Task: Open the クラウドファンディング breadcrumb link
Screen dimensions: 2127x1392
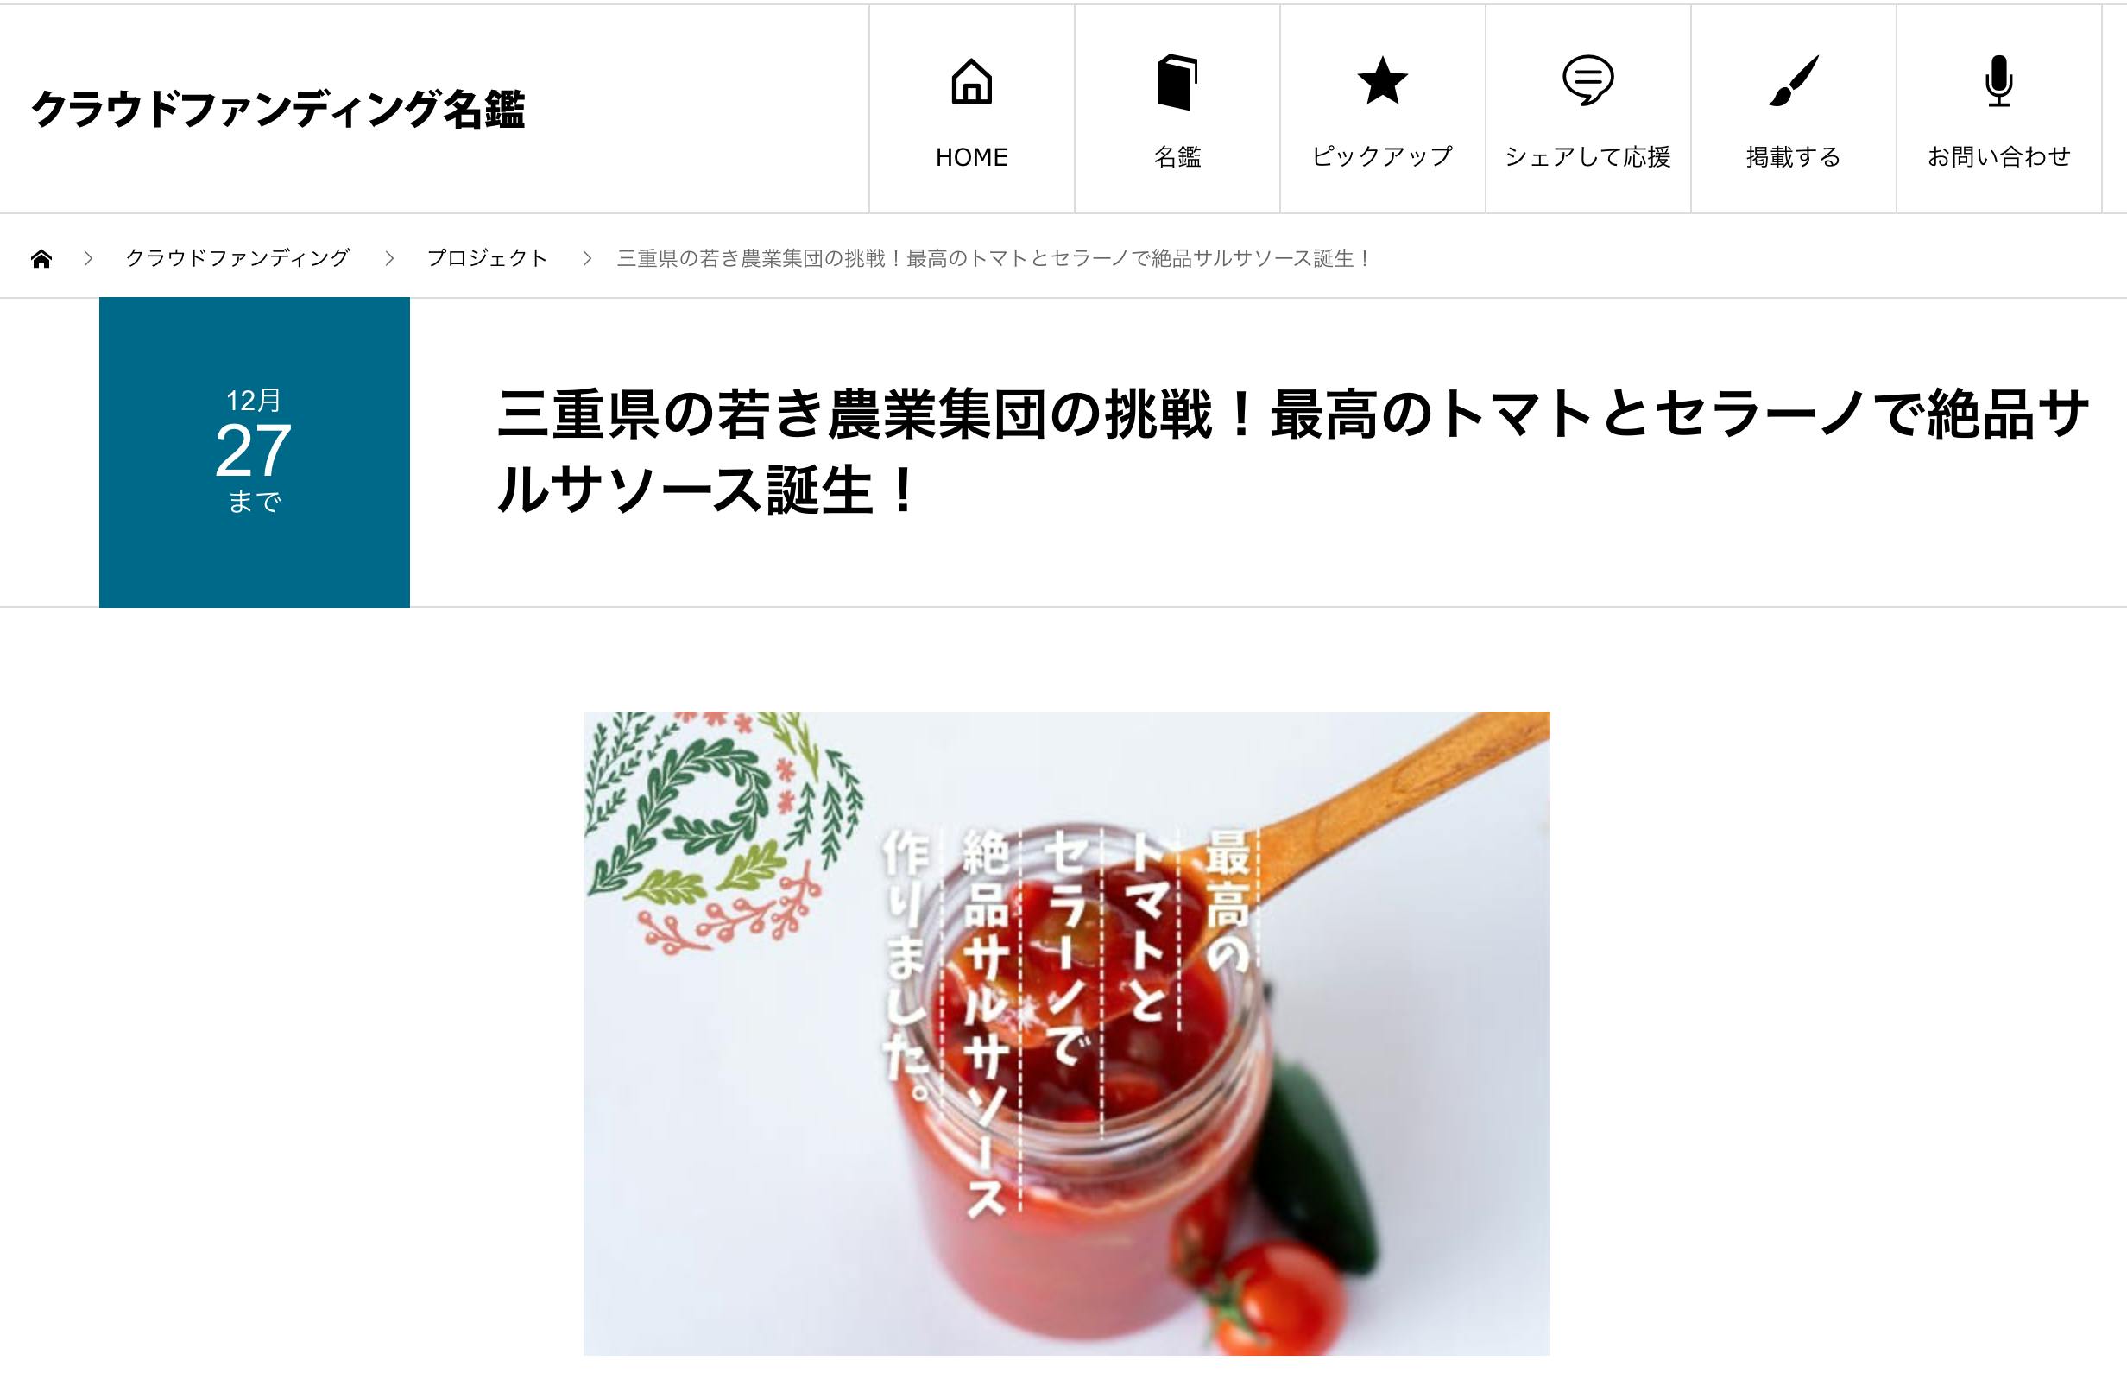Action: (237, 258)
